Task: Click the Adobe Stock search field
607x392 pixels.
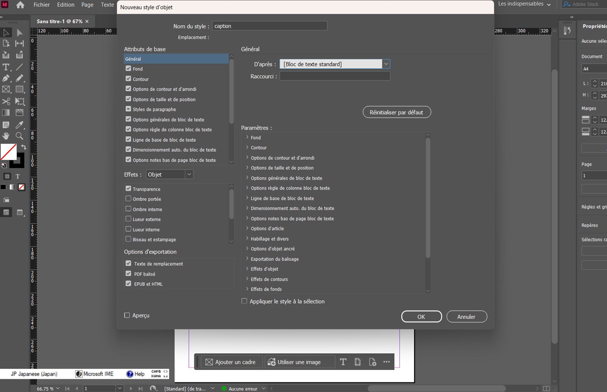Action: pyautogui.click(x=585, y=4)
